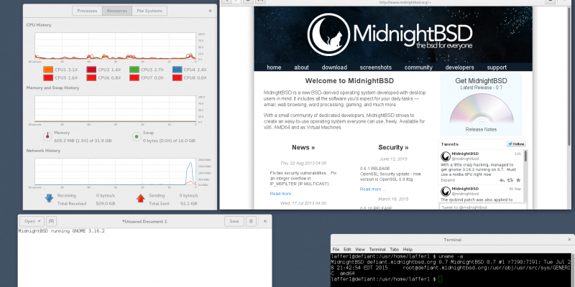Open the Terminal View menu
The image size is (575, 287).
pos(360,249)
